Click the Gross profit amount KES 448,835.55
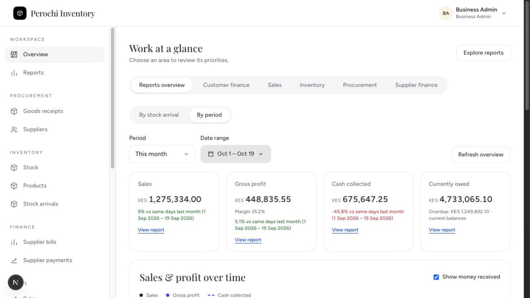Screen dimensions: 530x298 [263, 200]
